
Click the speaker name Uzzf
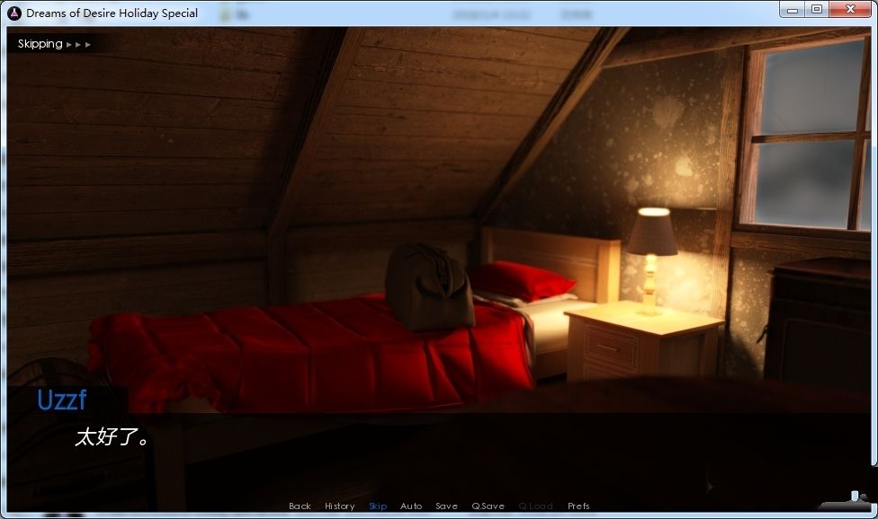[61, 400]
